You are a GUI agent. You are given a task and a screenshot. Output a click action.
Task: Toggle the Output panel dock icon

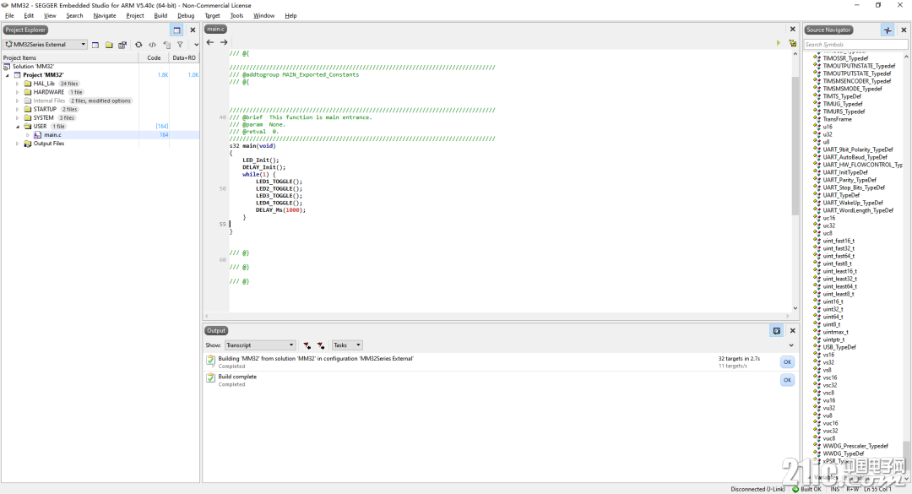(x=777, y=330)
